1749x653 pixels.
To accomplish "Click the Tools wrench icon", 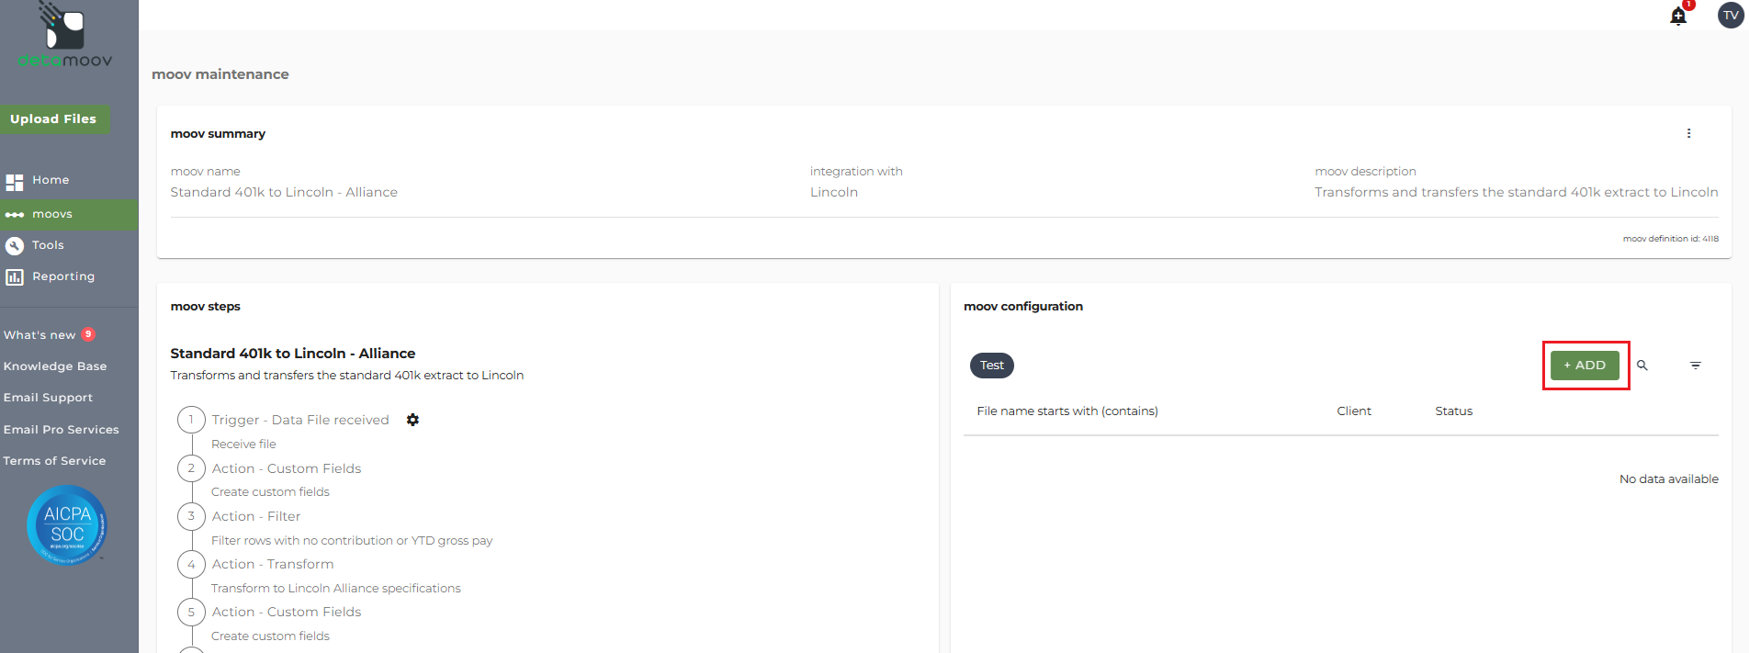I will [x=15, y=245].
